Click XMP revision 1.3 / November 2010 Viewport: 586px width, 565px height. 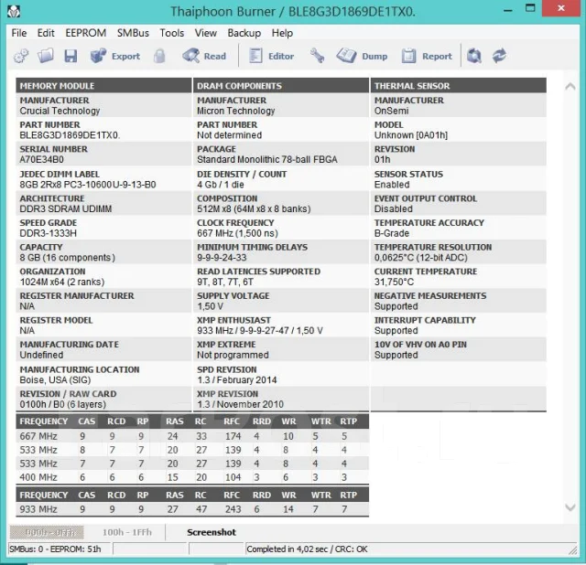[x=240, y=404]
